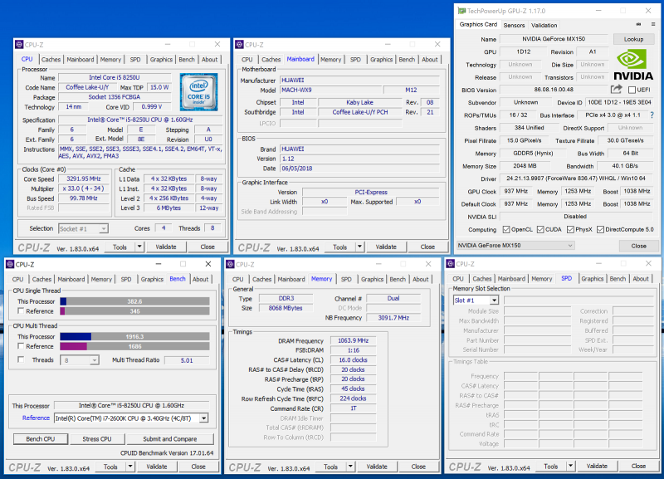Click the Bench CPU button
This screenshot has height=479, width=664.
pyautogui.click(x=40, y=439)
